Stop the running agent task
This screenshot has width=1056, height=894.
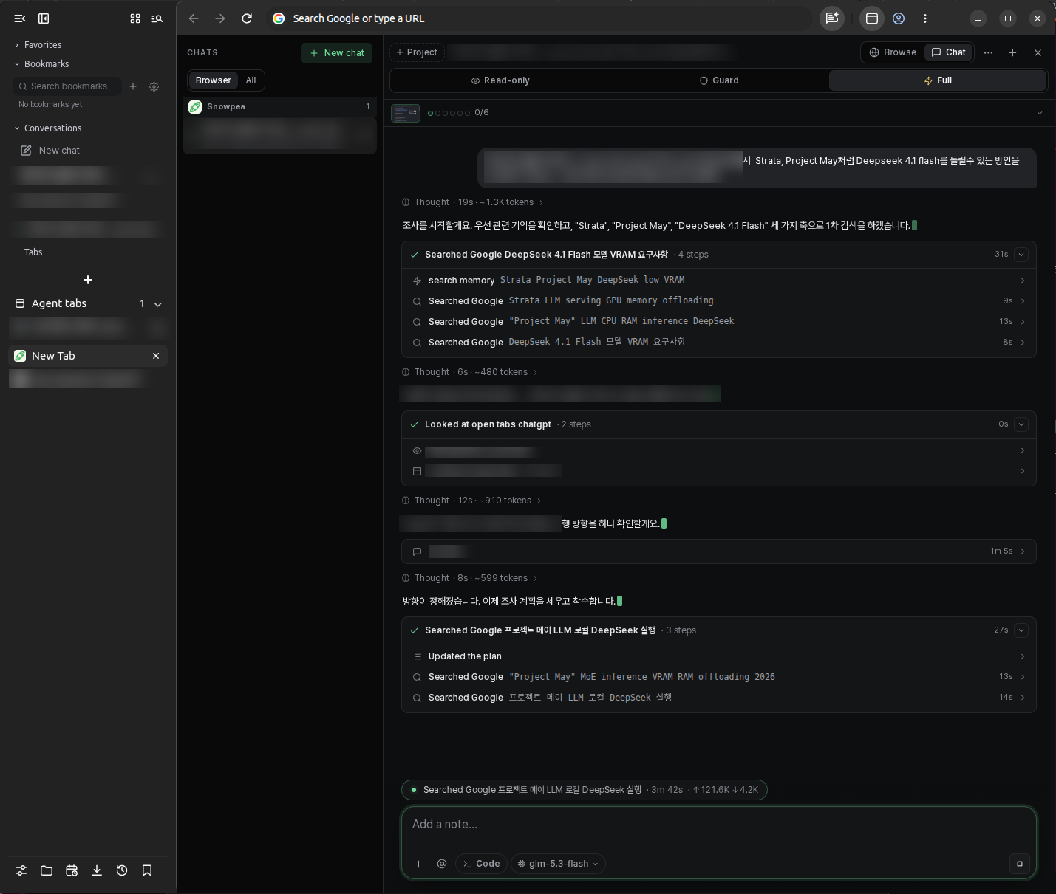[1020, 864]
